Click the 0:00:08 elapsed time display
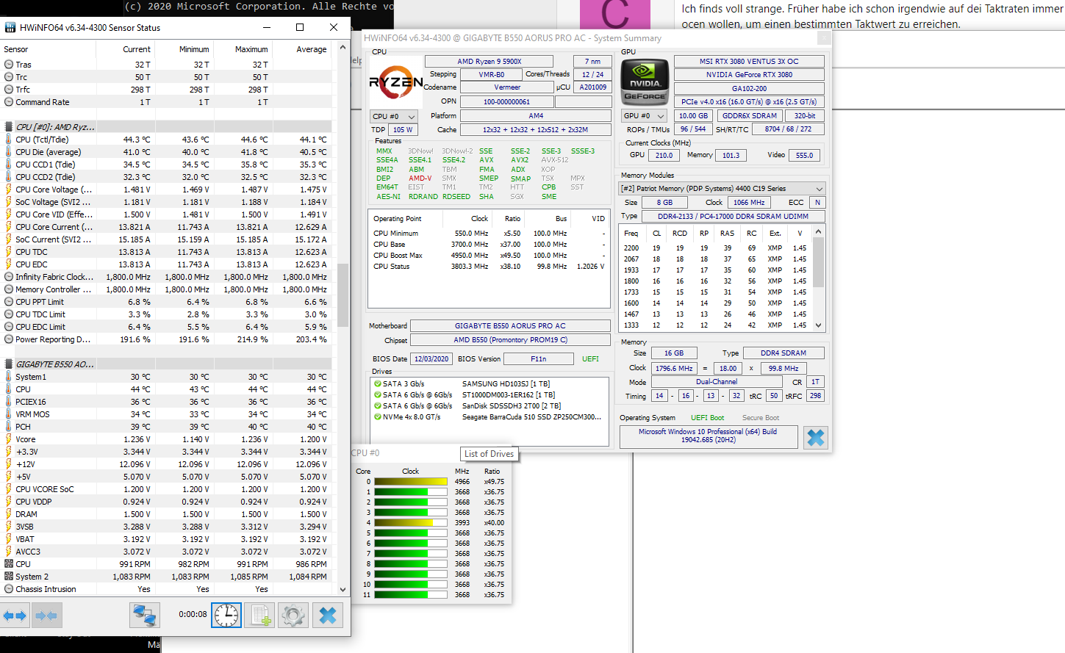The image size is (1065, 653). coord(193,614)
